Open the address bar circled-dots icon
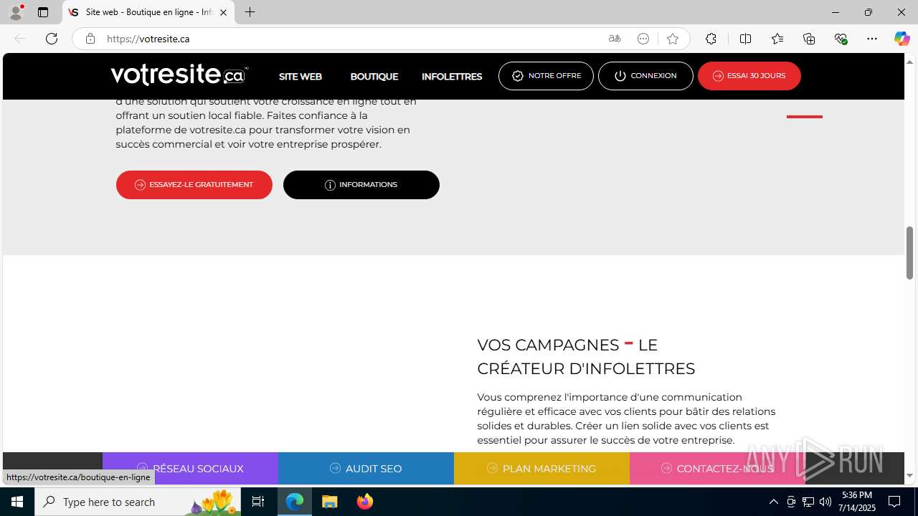Image resolution: width=918 pixels, height=516 pixels. click(x=643, y=39)
